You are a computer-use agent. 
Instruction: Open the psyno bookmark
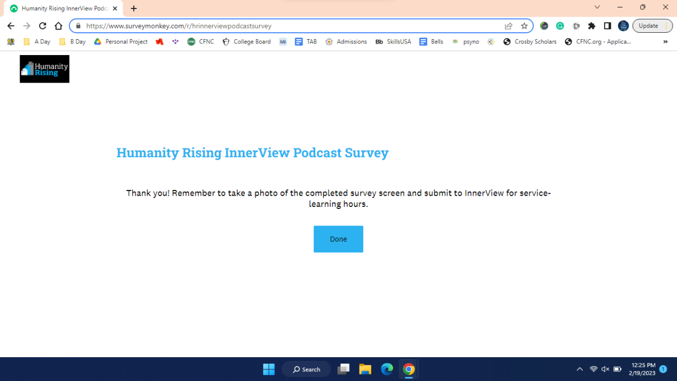[x=465, y=42]
